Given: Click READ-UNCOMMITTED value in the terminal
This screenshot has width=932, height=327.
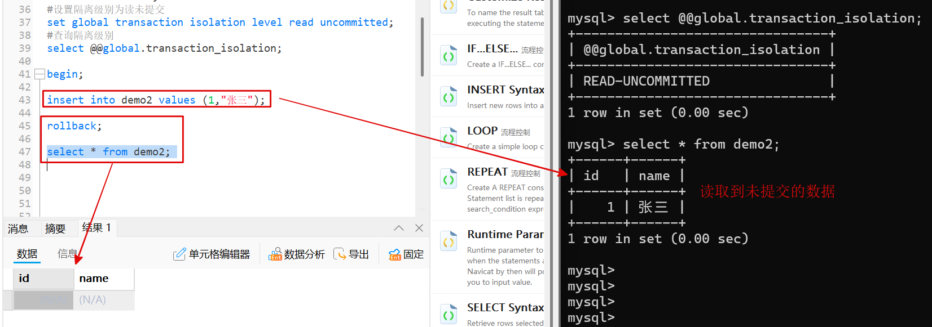Looking at the screenshot, I should pos(647,81).
